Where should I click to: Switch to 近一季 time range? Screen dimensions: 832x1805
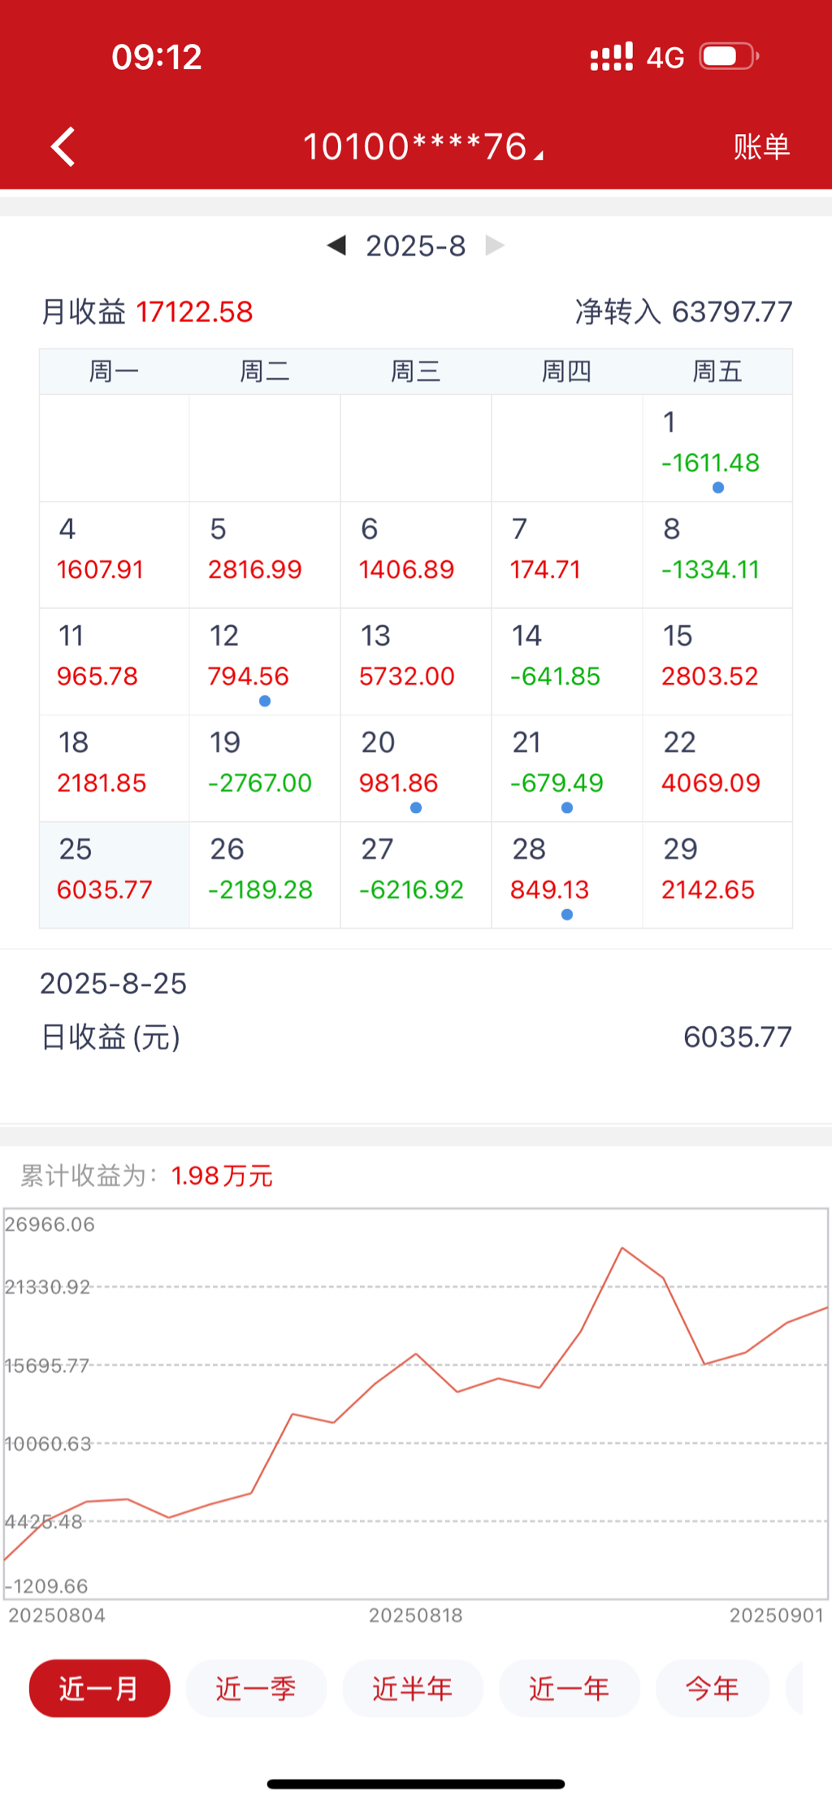point(256,1689)
